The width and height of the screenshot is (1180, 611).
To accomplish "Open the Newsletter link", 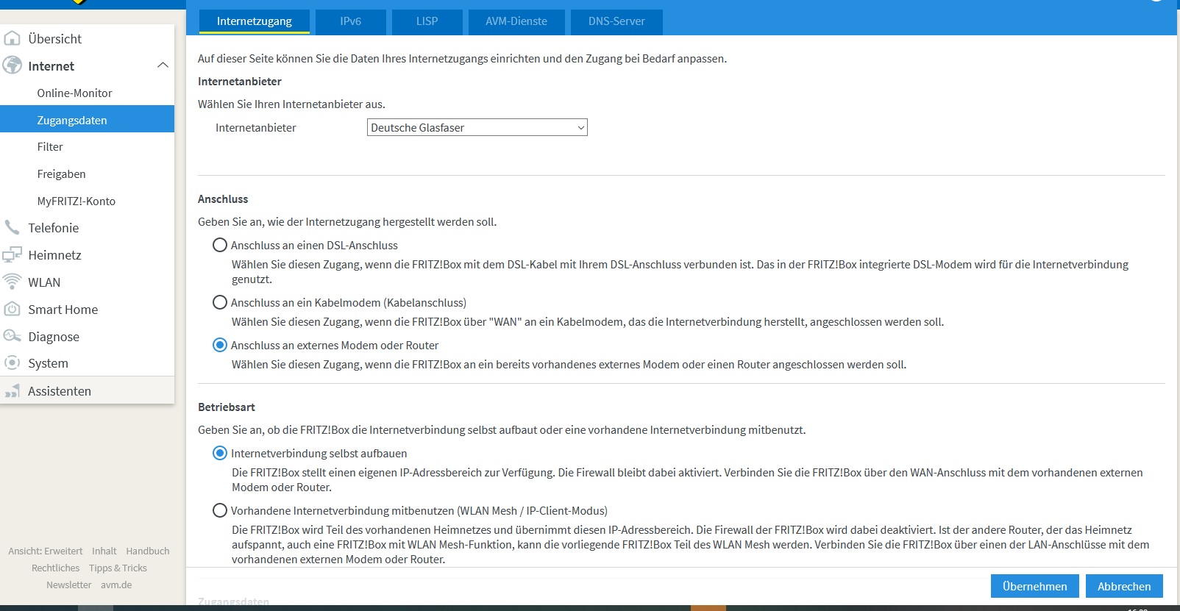I will [69, 585].
